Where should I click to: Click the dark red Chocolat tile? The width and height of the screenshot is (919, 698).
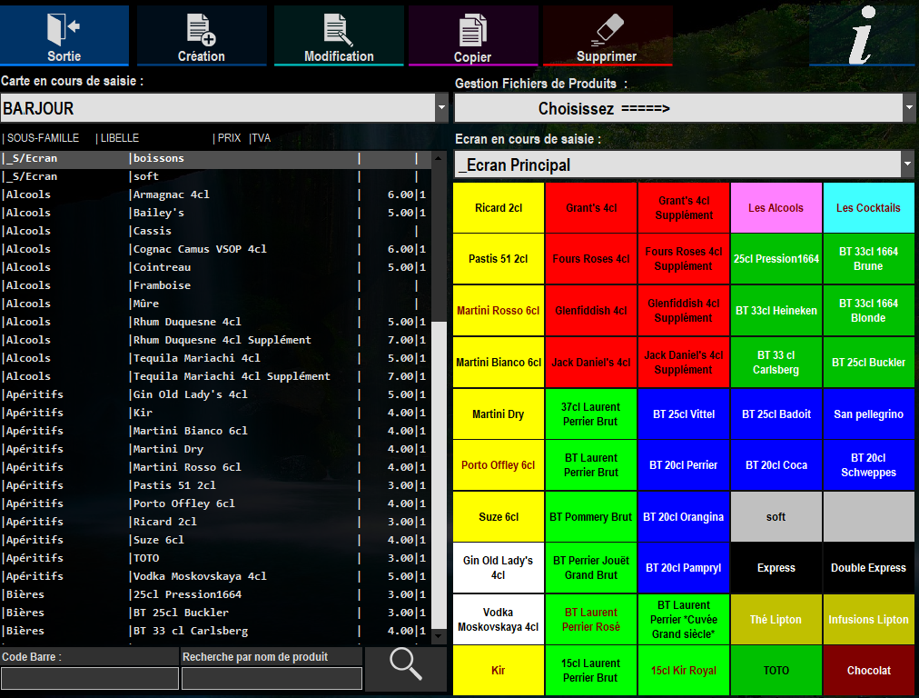[869, 671]
